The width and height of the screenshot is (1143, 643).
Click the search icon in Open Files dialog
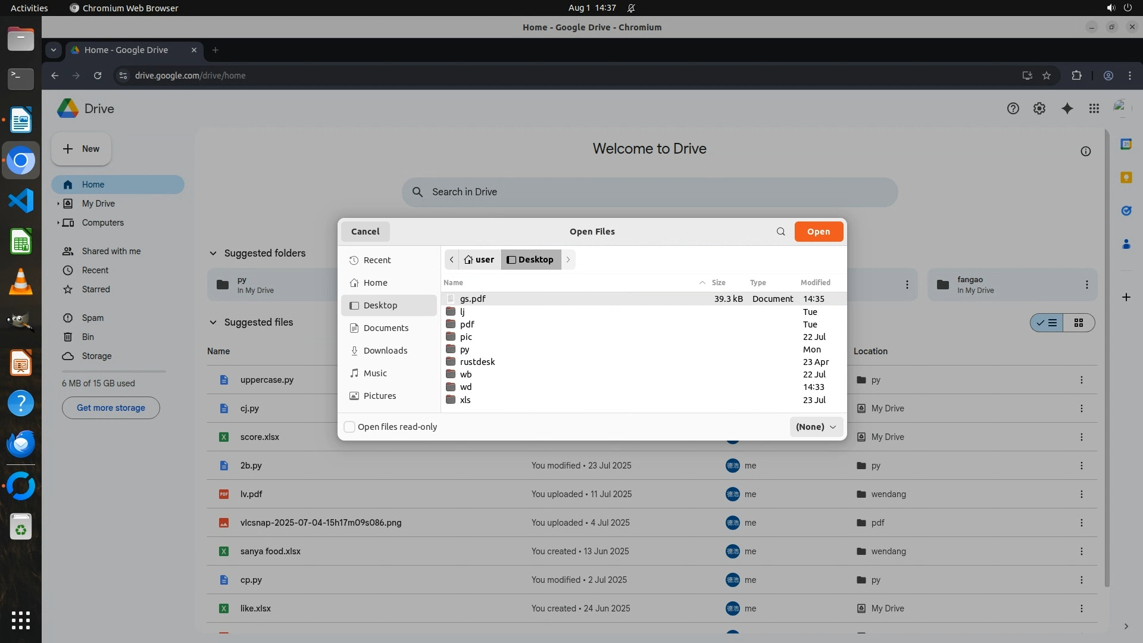pos(780,232)
